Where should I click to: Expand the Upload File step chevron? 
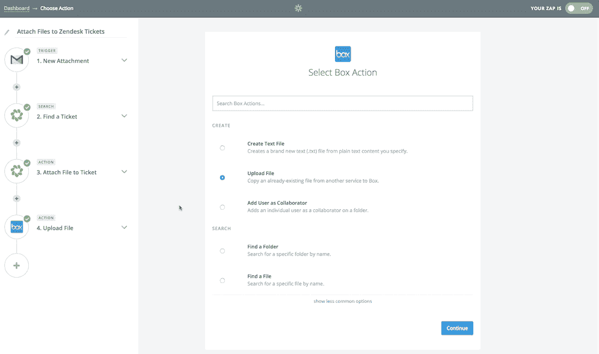(124, 228)
